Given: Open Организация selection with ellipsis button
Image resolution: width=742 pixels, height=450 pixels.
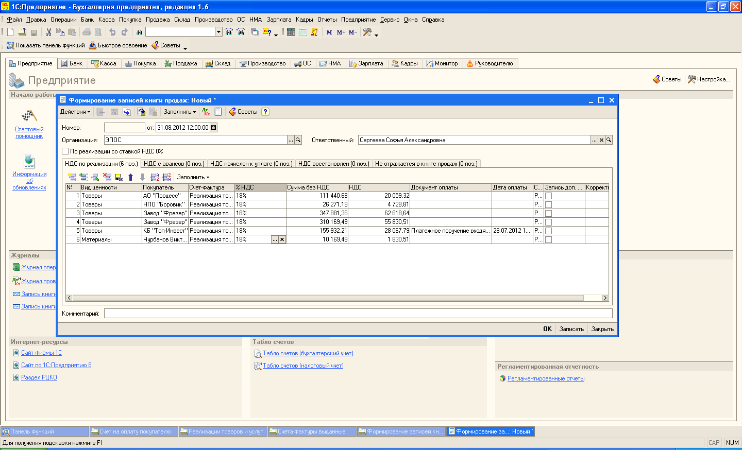Looking at the screenshot, I should pyautogui.click(x=291, y=140).
